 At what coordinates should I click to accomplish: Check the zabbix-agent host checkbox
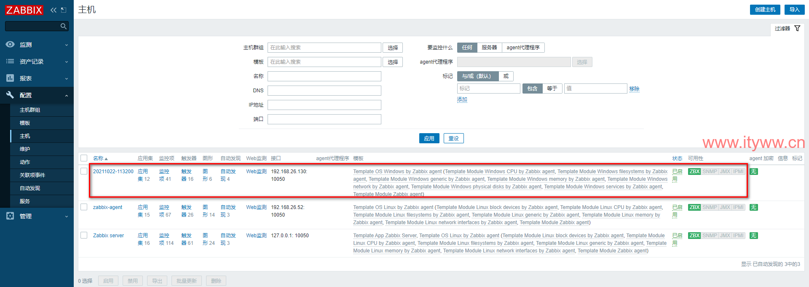pos(84,207)
